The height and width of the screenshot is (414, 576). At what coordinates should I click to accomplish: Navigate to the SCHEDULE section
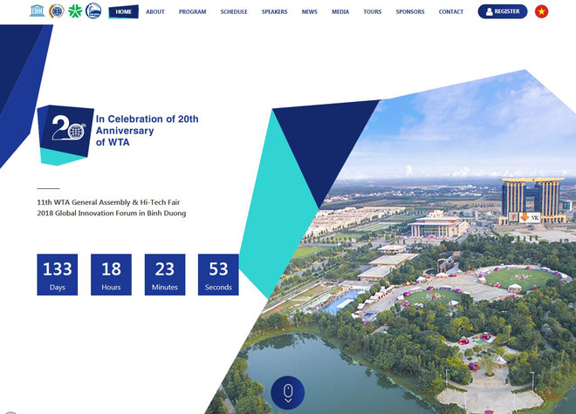[x=234, y=12]
